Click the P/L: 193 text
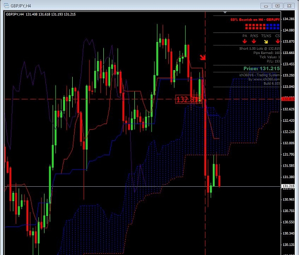 tap(273, 61)
